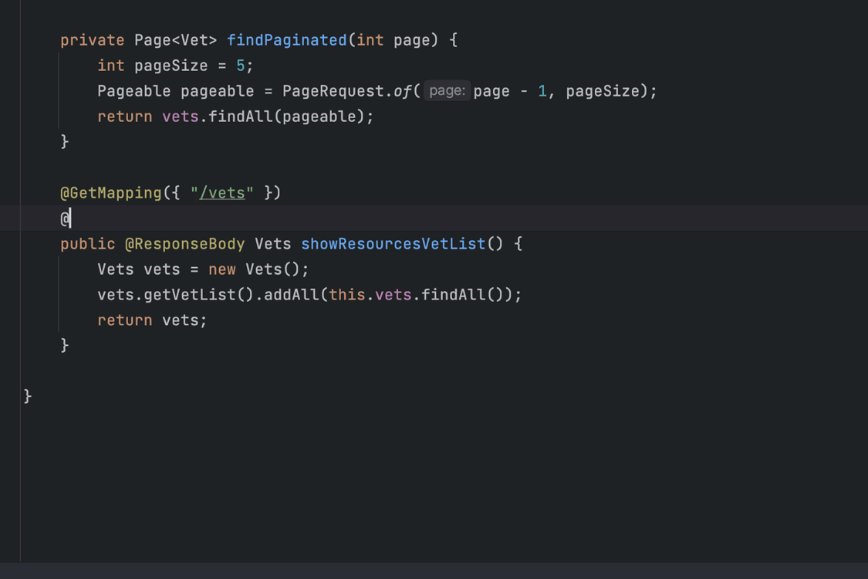Click the "addAll" method call

291,295
